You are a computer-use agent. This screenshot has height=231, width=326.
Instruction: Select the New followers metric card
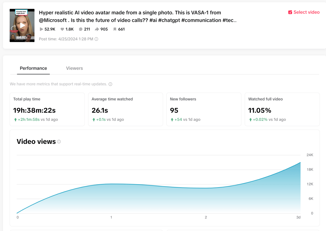204,109
